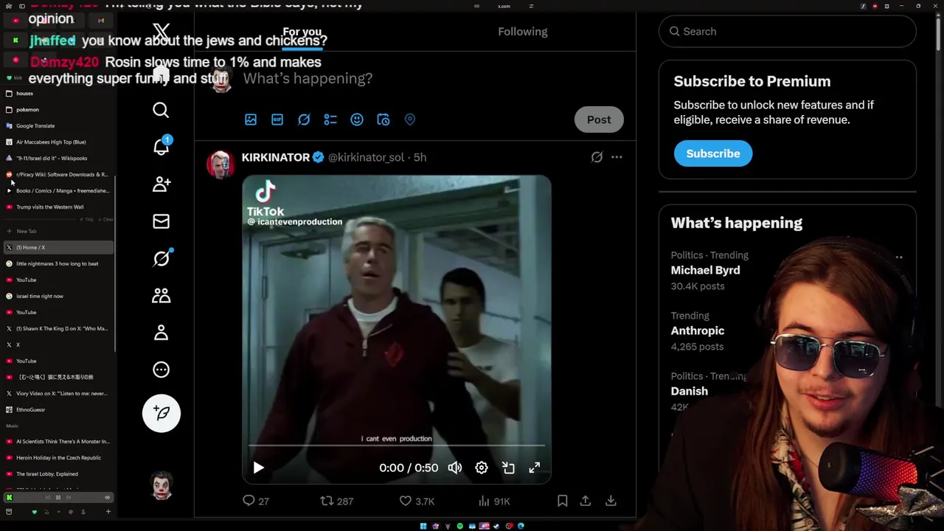The image size is (944, 531).
Task: Open Anthropic trending topic
Action: click(698, 330)
